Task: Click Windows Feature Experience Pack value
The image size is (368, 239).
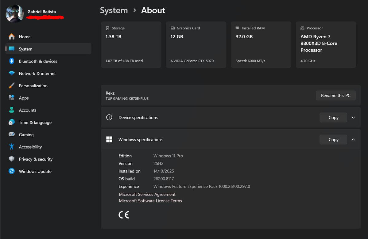Action: point(202,187)
